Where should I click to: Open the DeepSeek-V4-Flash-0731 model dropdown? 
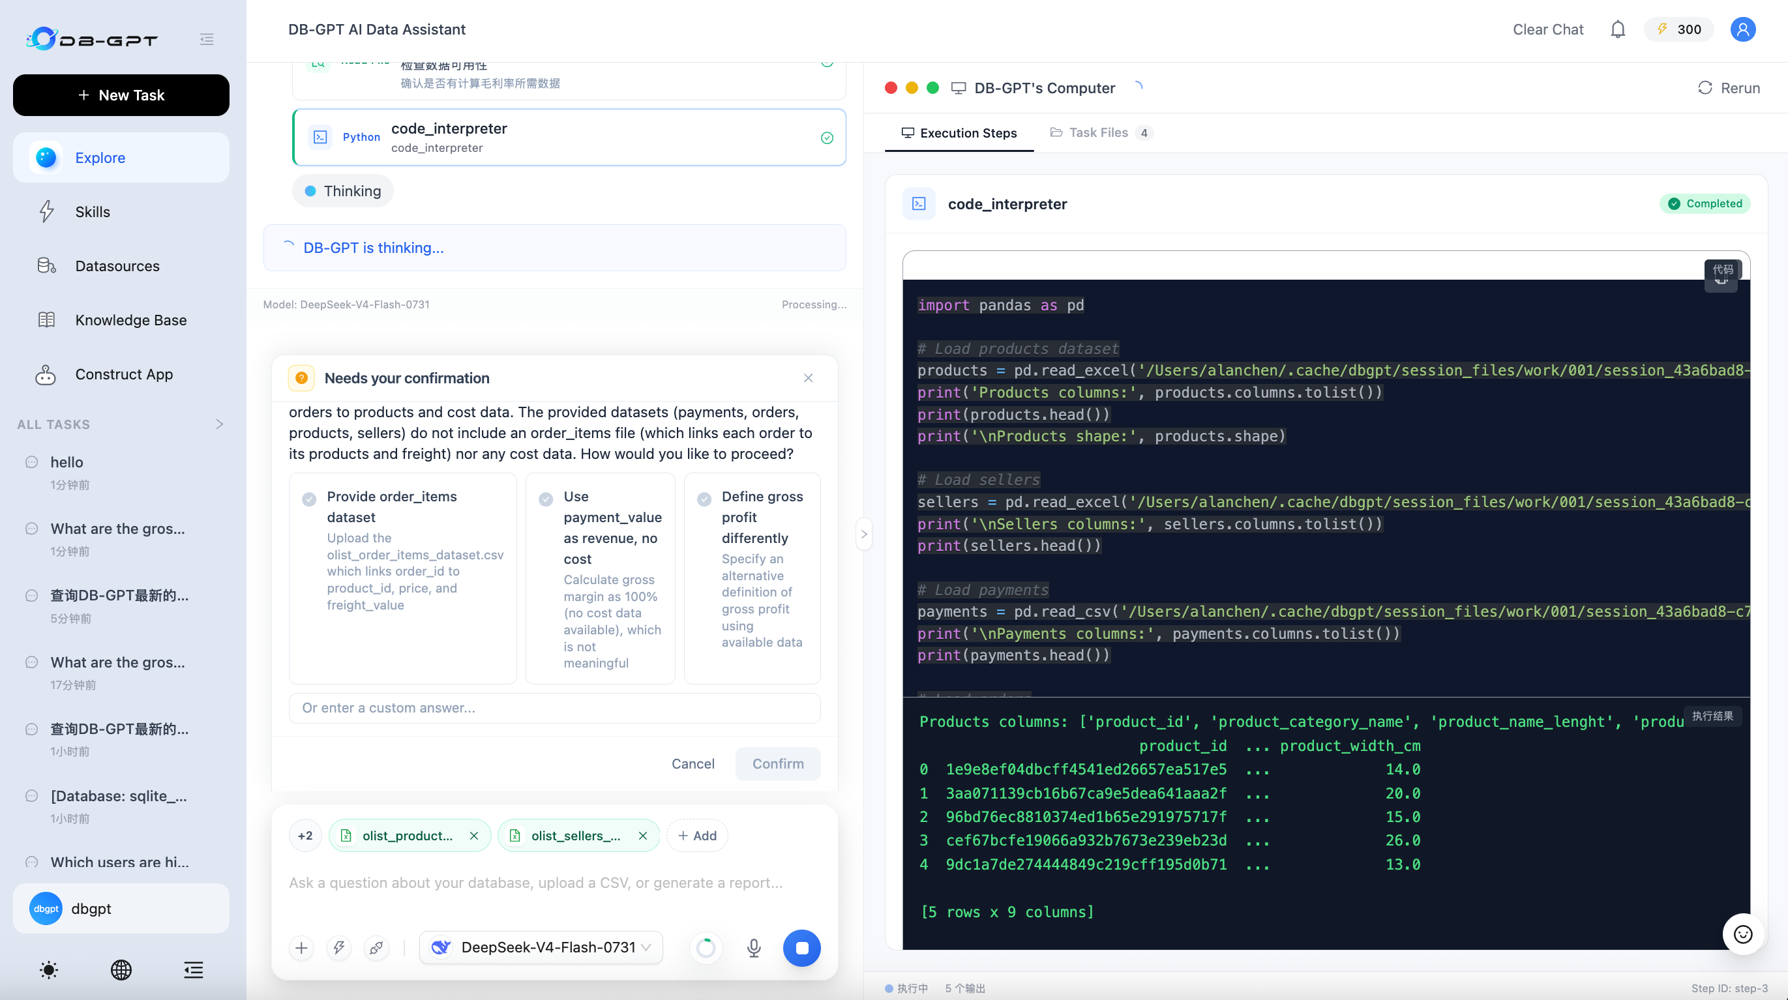point(541,948)
